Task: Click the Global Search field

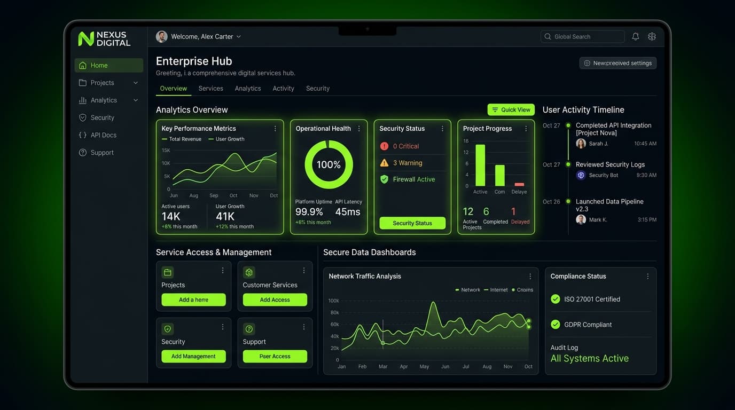Action: tap(582, 36)
